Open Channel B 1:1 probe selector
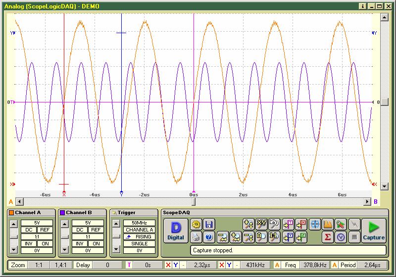Viewport: 396px width, 277px height. point(88,236)
